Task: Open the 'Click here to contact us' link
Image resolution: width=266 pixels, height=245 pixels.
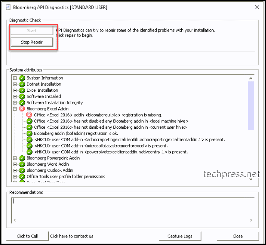Action: pyautogui.click(x=71, y=236)
